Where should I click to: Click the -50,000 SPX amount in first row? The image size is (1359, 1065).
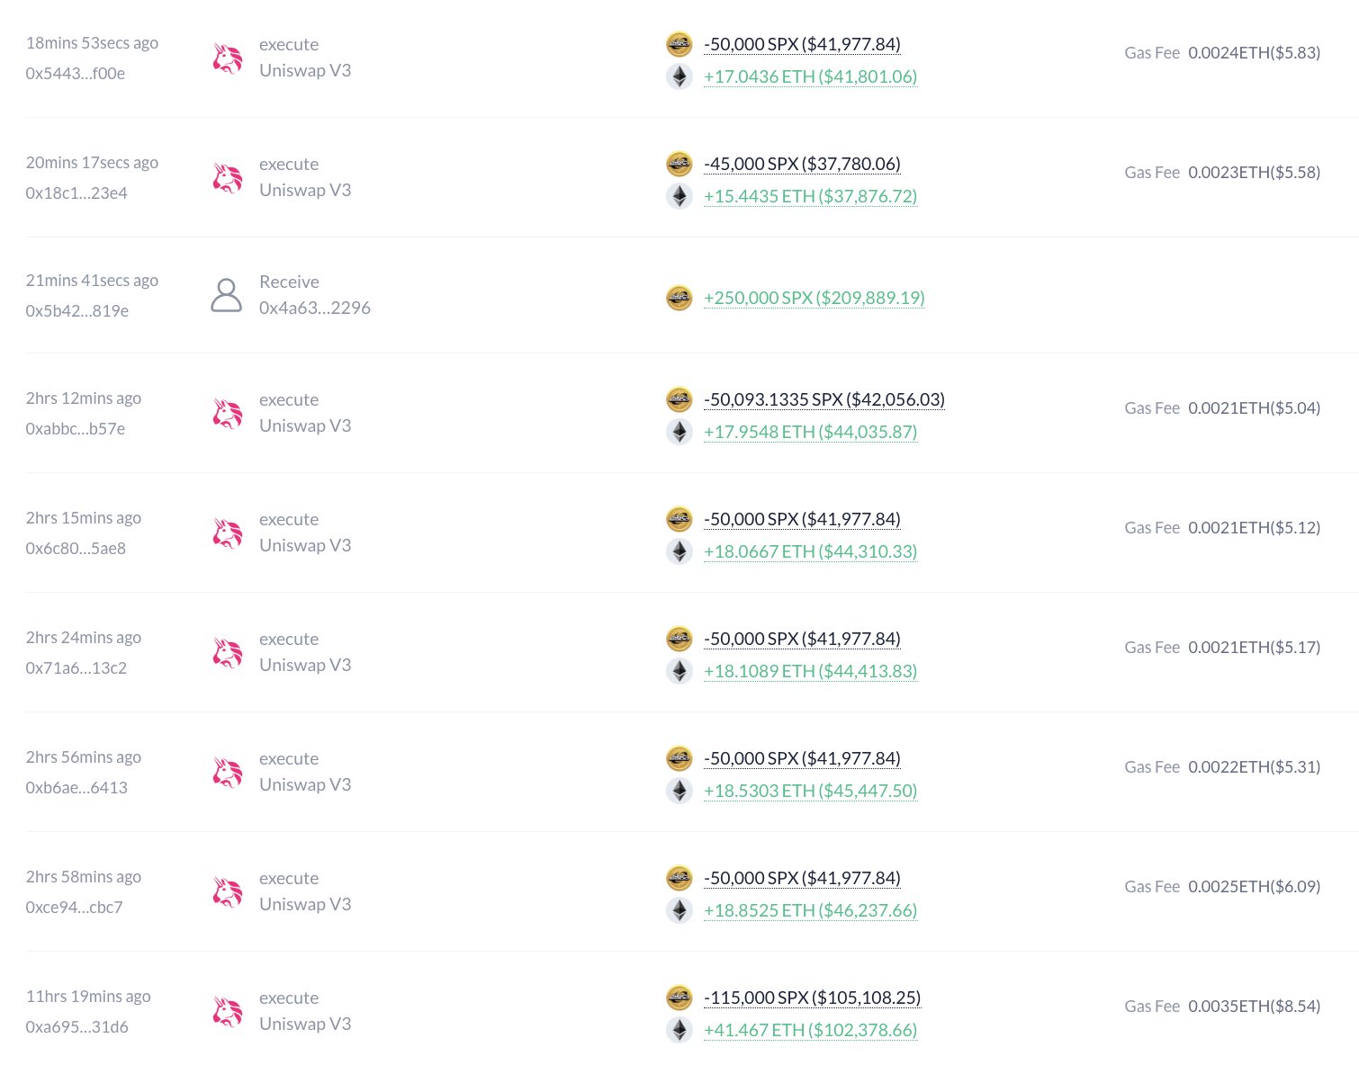point(801,43)
